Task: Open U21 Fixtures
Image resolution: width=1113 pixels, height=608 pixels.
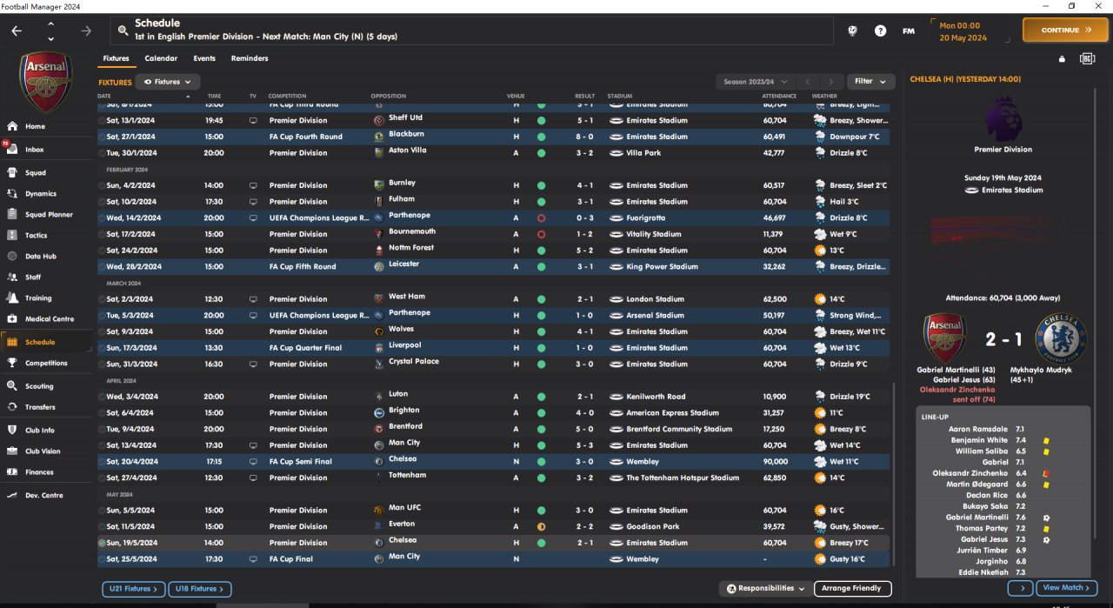Action: (x=133, y=590)
